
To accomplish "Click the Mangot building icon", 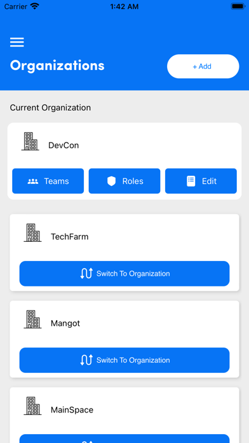I will [32, 320].
